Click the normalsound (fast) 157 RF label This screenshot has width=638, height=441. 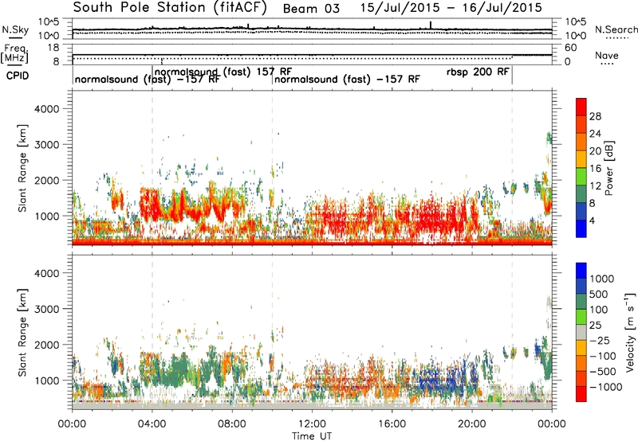[223, 72]
